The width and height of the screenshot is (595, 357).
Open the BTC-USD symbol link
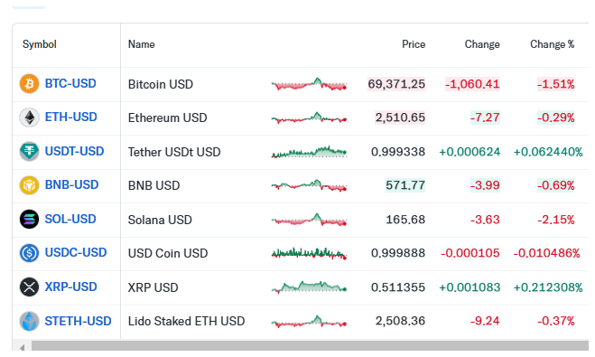tap(70, 83)
